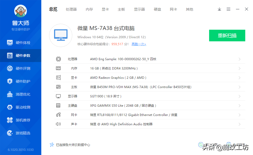Expand the 主板 row chevron
253x155 pixels.
click(240, 87)
